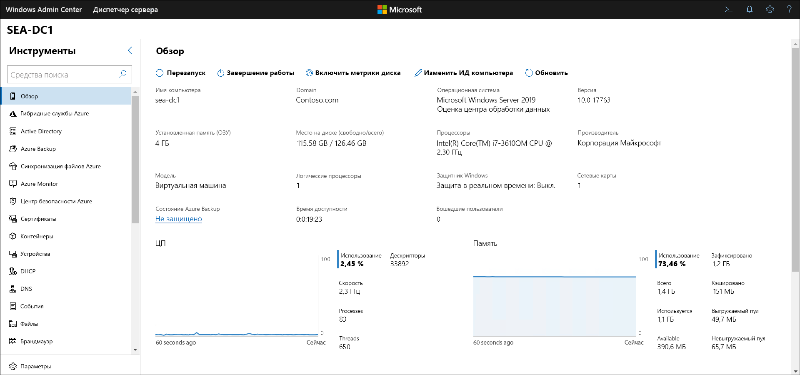Click main page scrollbar up arrow

pos(795,43)
